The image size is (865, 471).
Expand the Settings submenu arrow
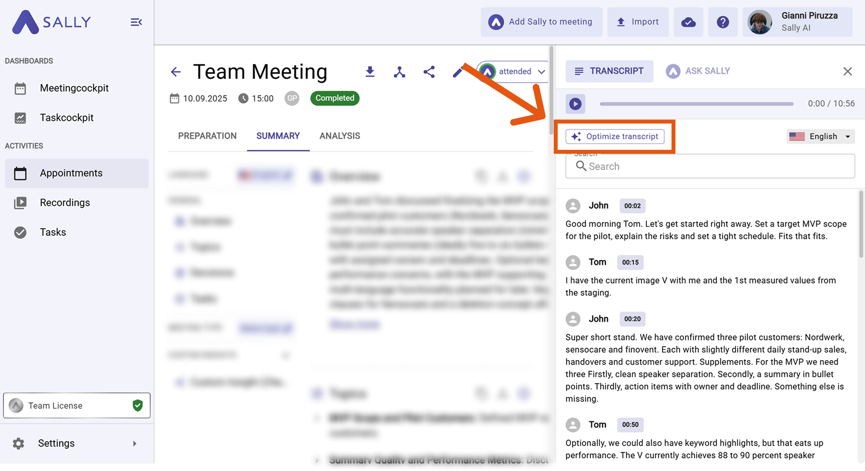point(134,443)
